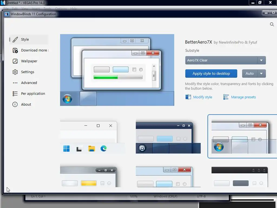Image resolution: width=277 pixels, height=208 pixels.
Task: Open Options menu in VEGAS Pro
Action: (x=61, y=8)
